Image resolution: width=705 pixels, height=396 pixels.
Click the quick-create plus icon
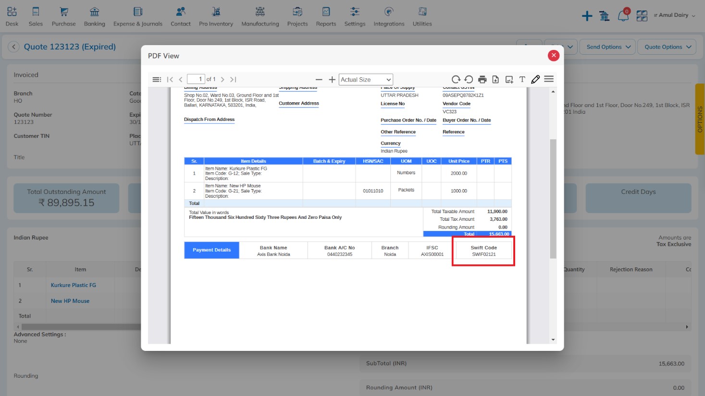coord(587,16)
